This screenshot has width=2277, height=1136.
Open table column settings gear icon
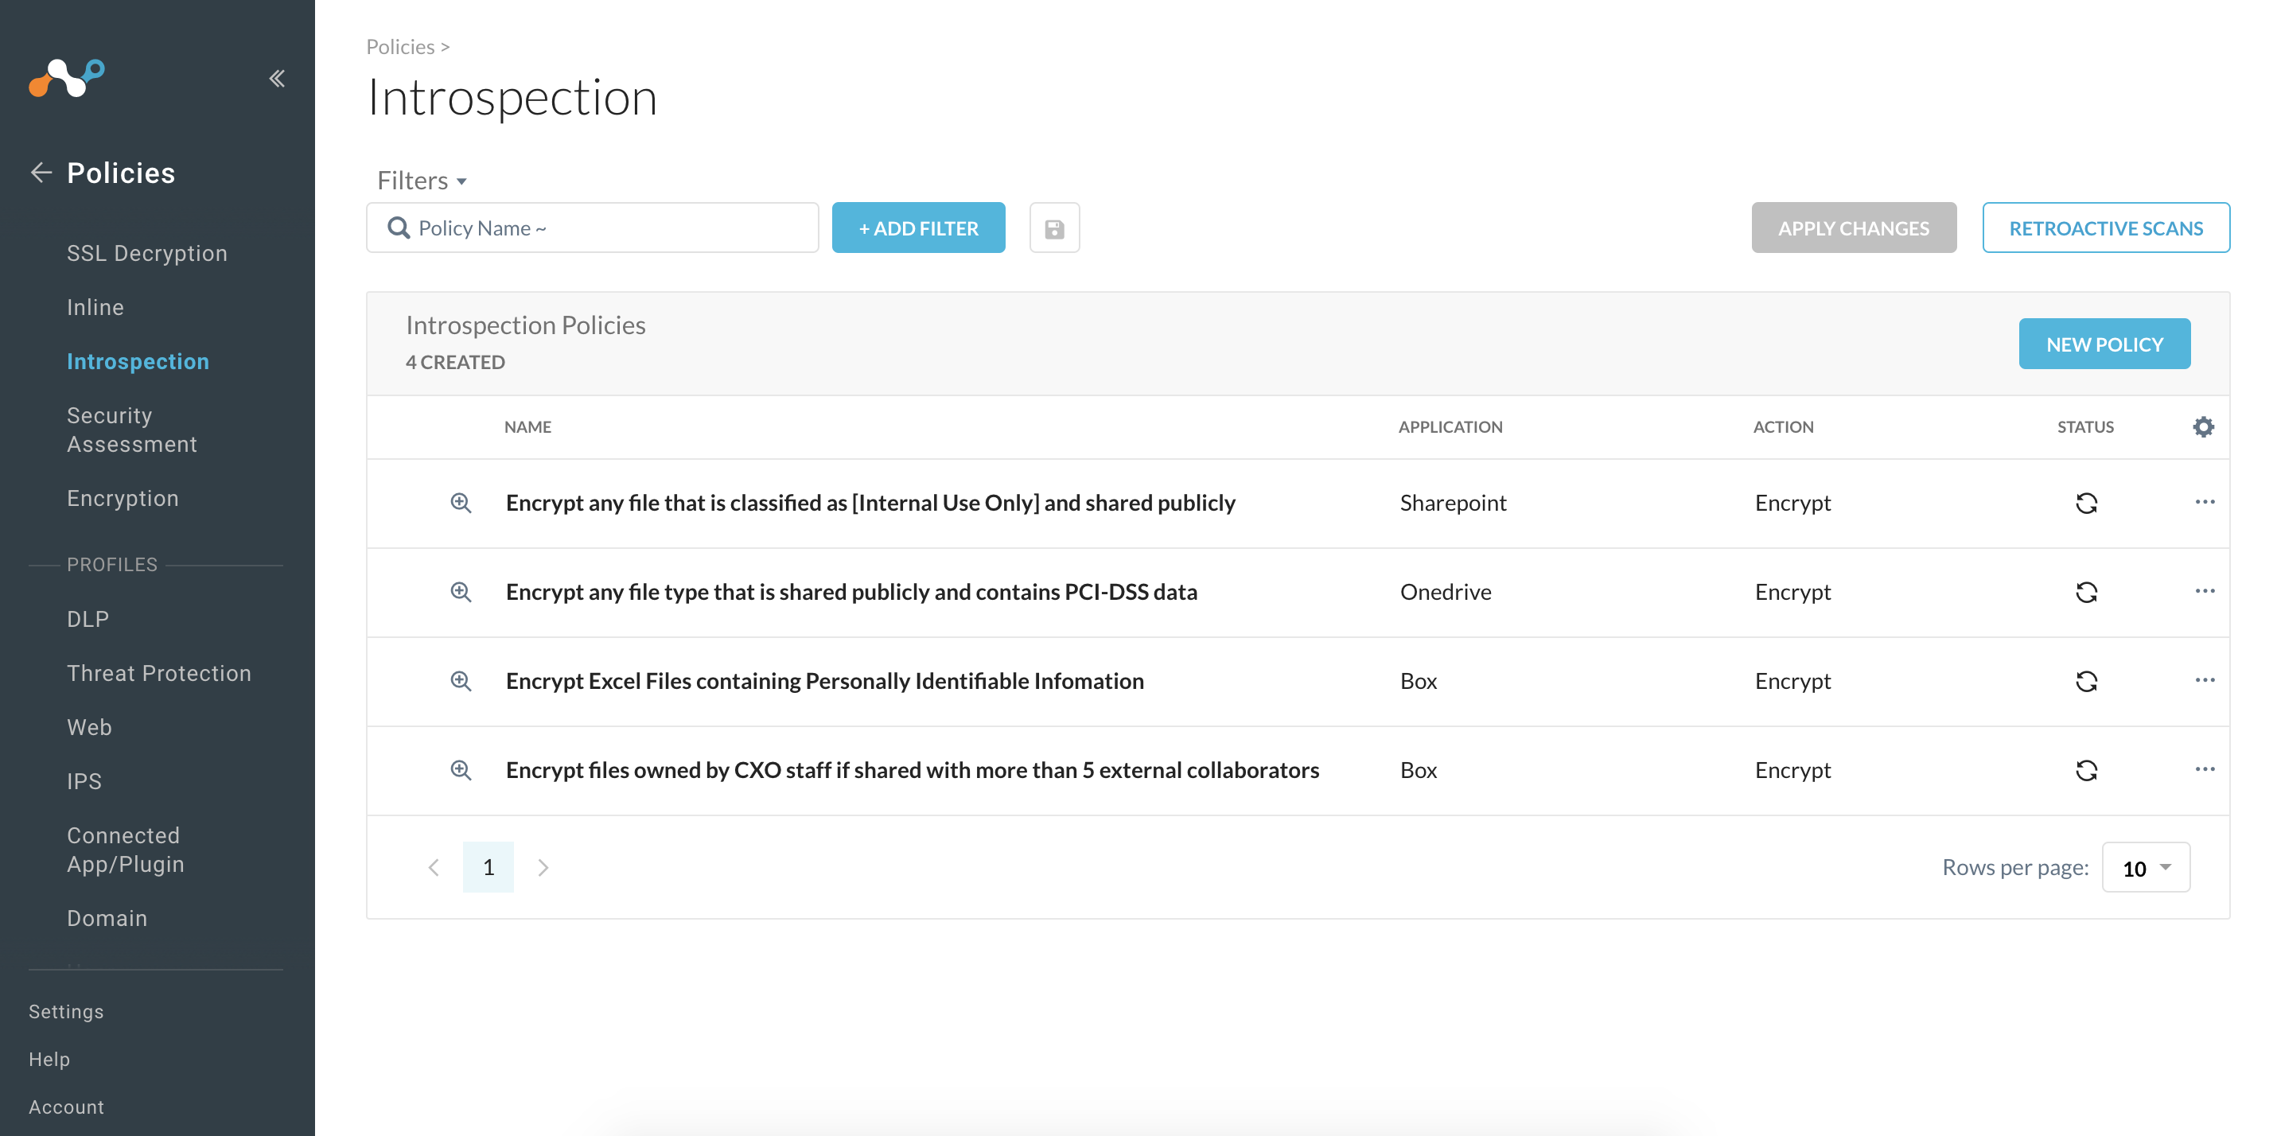[x=2203, y=427]
